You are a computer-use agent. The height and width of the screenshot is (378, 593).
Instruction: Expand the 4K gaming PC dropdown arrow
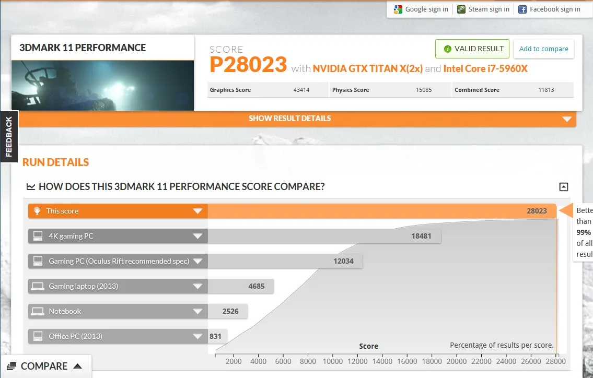(x=197, y=236)
